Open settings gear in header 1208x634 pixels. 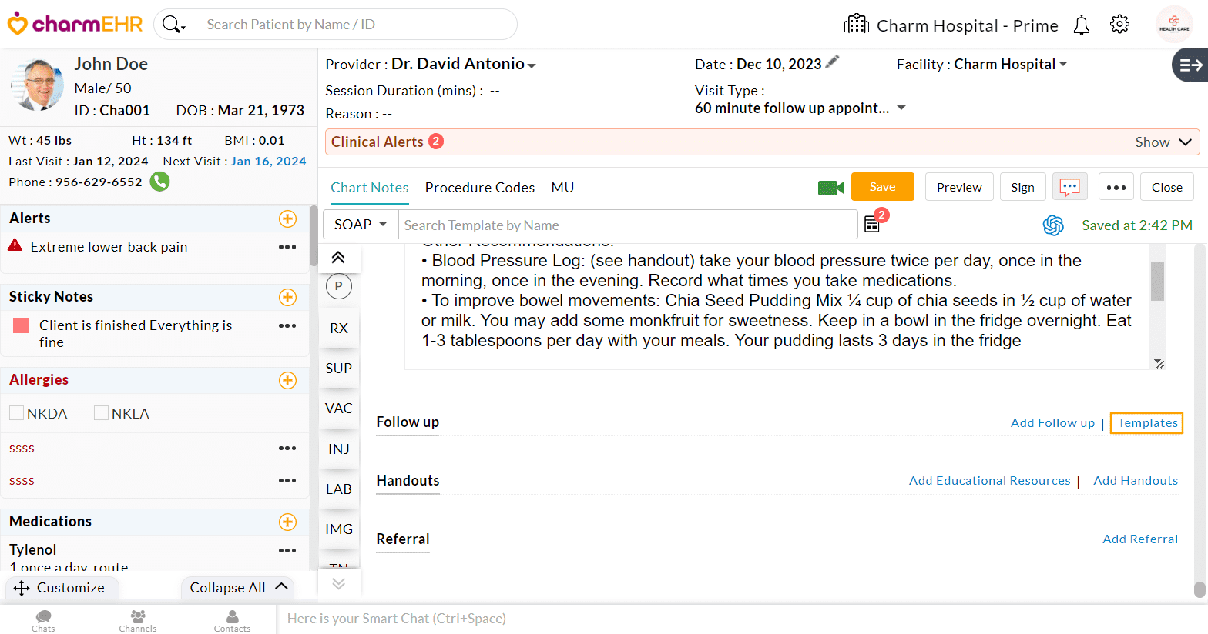point(1119,25)
